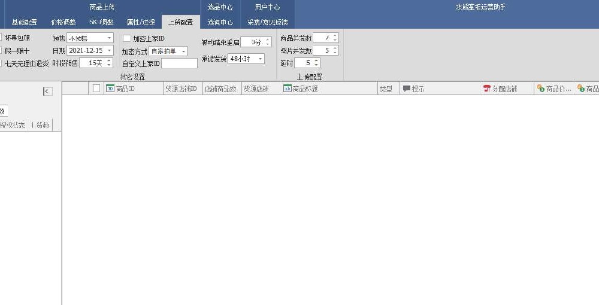Select the 上货配置 tab
The height and width of the screenshot is (305, 599).
181,22
